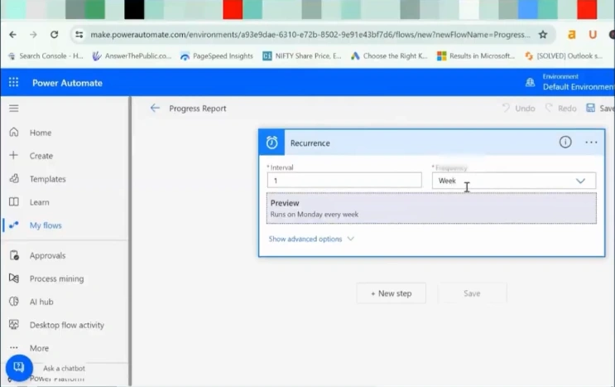The width and height of the screenshot is (615, 387).
Task: Click the Recurrence clock trigger icon
Action: coord(271,143)
